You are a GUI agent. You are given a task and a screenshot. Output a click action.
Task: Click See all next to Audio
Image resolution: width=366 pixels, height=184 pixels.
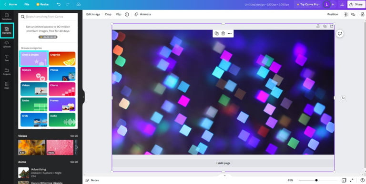pos(74,162)
